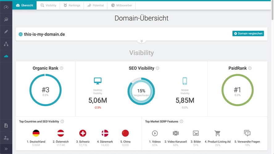274x154 pixels.
Task: Click the Bilder image icon
Action: pyautogui.click(x=196, y=133)
